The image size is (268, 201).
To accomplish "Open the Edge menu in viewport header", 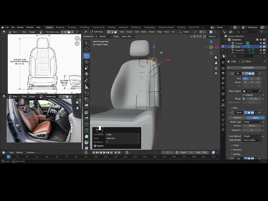I will tap(160, 32).
